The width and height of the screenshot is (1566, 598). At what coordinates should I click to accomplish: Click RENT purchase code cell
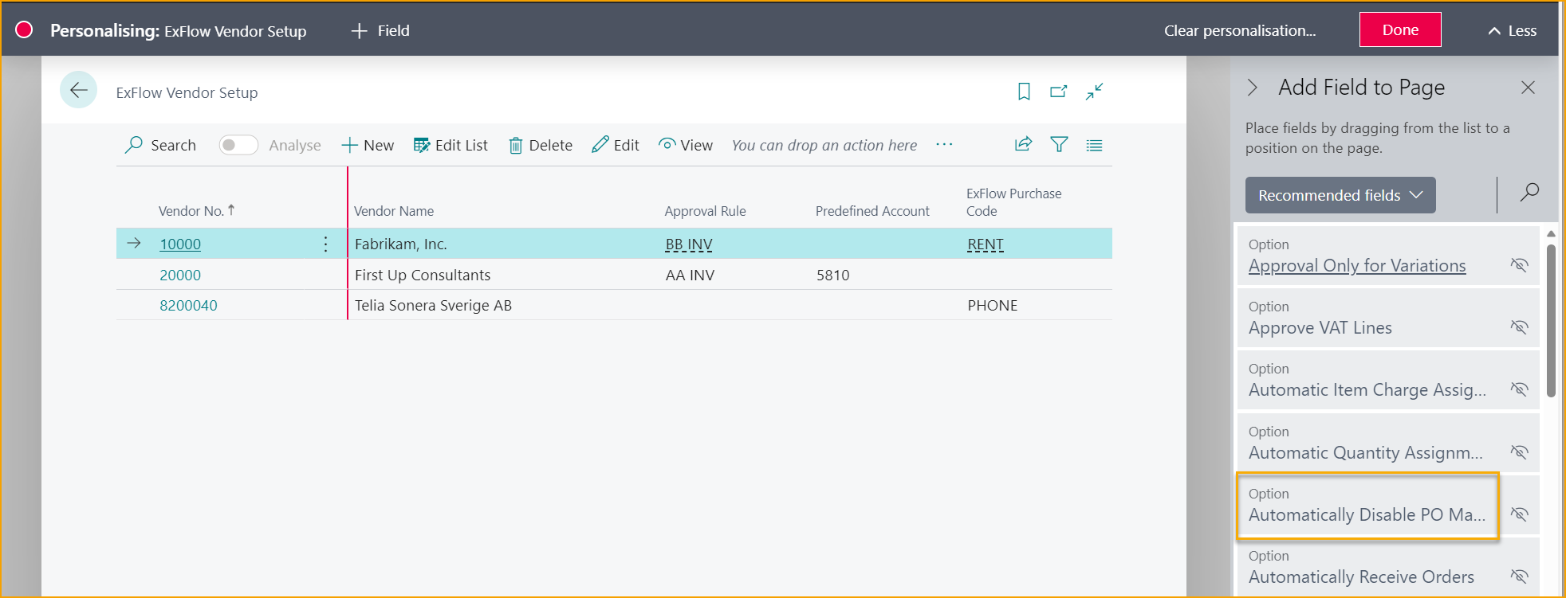pos(986,244)
